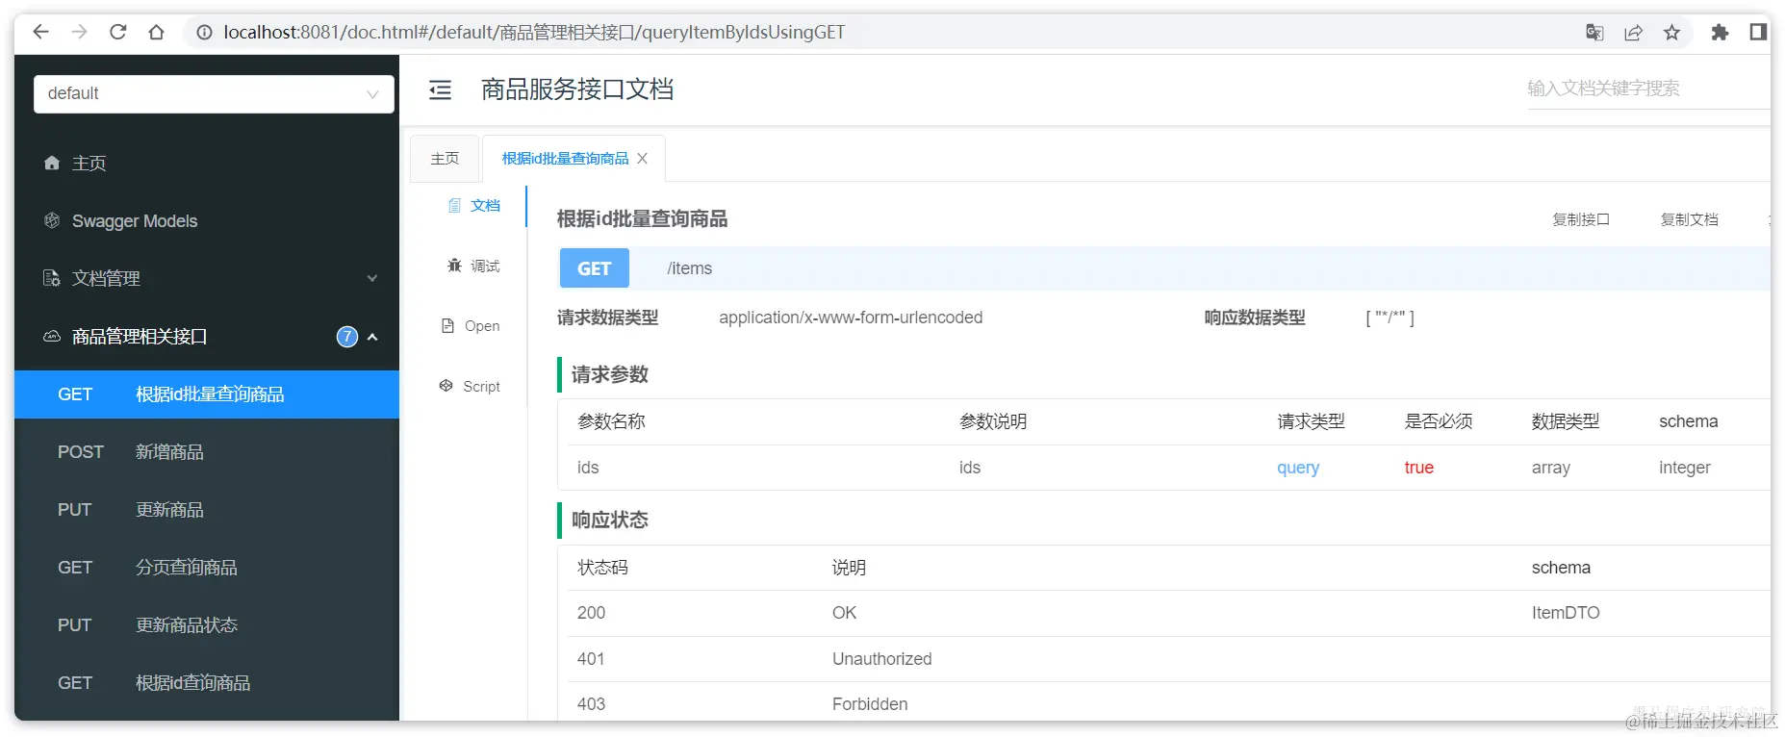1785x737 pixels.
Task: Click the badge showing 7 interfaces
Action: coord(347,337)
